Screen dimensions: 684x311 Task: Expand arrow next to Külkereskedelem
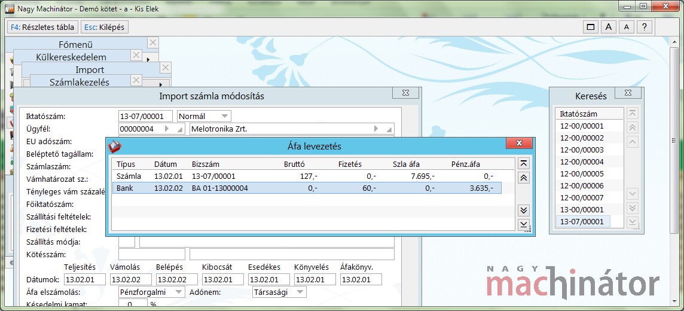[x=148, y=59]
